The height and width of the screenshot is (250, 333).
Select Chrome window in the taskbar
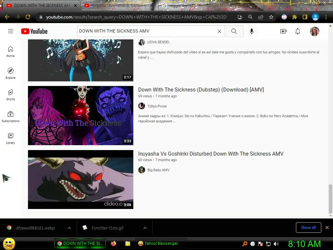tap(80, 243)
